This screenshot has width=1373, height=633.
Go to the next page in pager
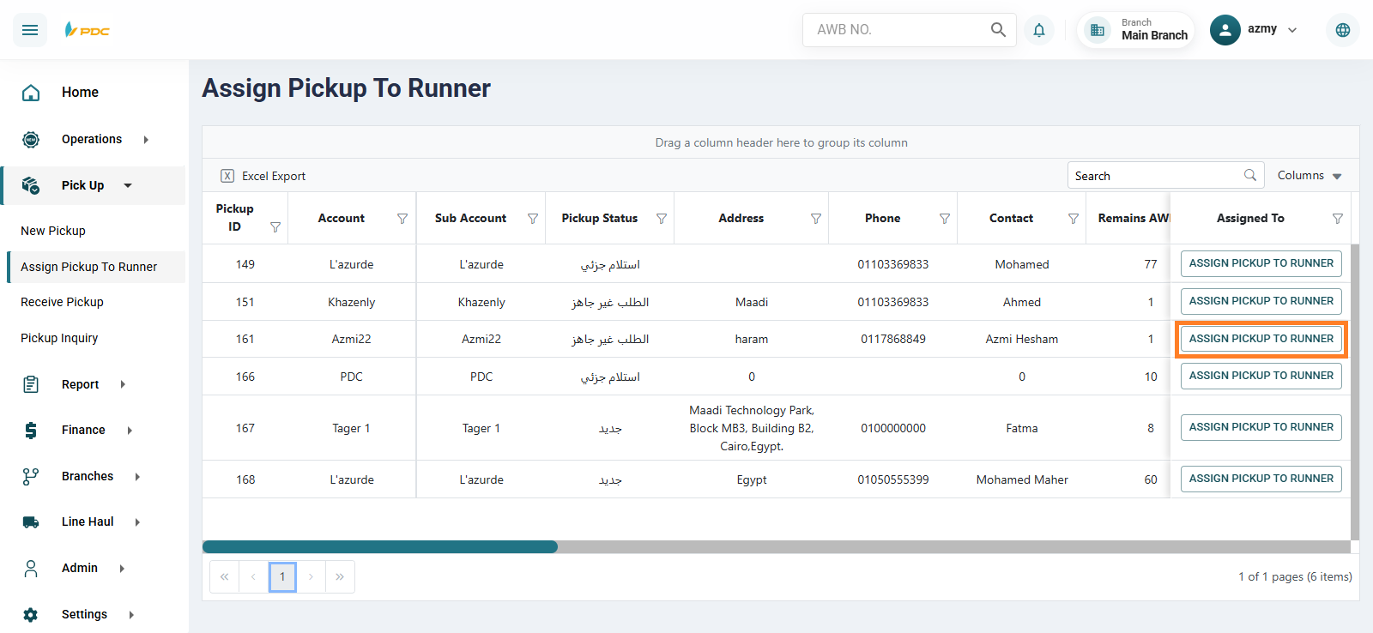(x=311, y=577)
